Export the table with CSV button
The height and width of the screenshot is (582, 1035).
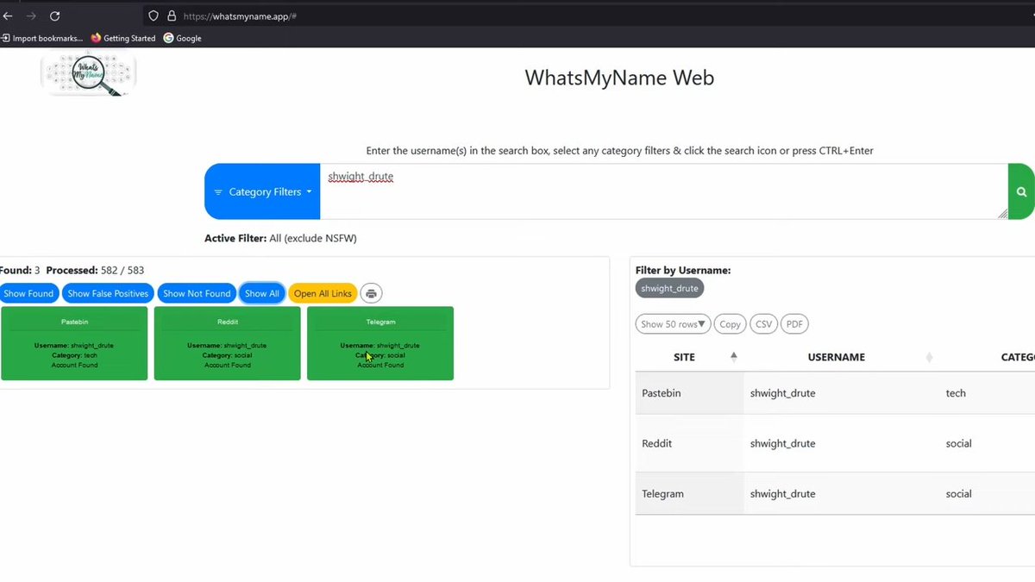(x=763, y=324)
